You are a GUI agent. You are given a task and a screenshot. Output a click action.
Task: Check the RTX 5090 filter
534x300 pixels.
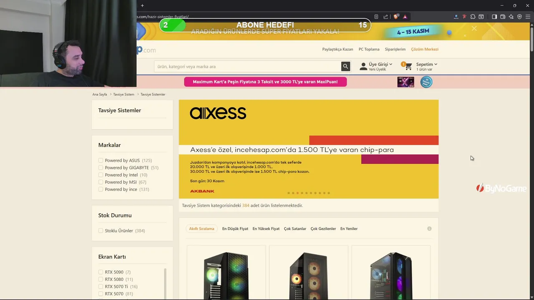(101, 272)
